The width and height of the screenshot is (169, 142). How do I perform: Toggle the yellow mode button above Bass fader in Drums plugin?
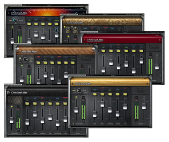pos(95,94)
